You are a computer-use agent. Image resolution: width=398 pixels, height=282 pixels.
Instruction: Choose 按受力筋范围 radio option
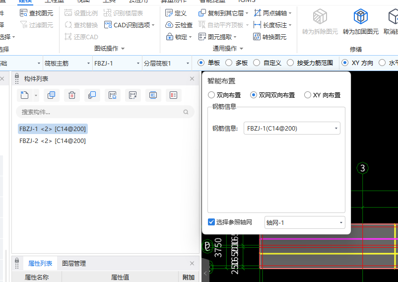[290, 63]
